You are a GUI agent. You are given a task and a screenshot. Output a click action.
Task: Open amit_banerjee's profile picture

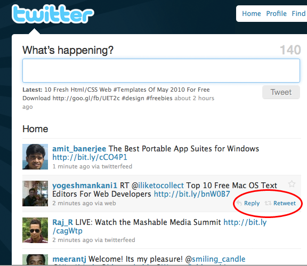(x=35, y=157)
